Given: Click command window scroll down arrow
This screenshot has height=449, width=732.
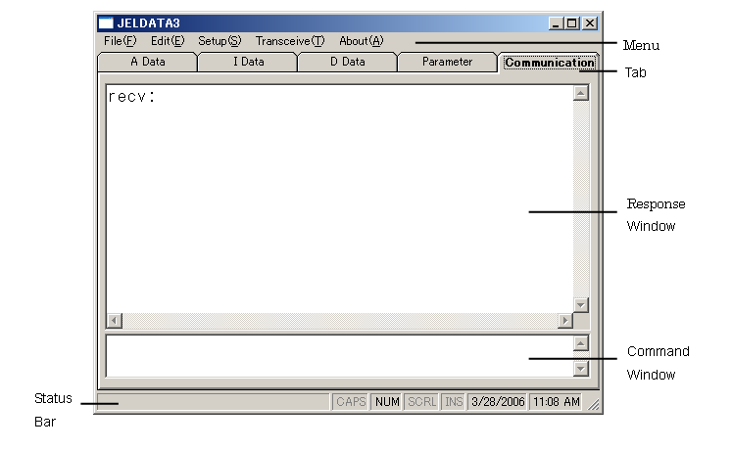Looking at the screenshot, I should pos(580,369).
